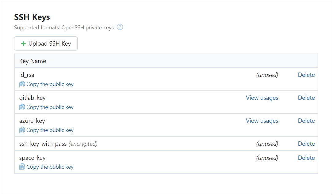
Task: Click the copy icon for gitlab-key
Action: (x=22, y=107)
